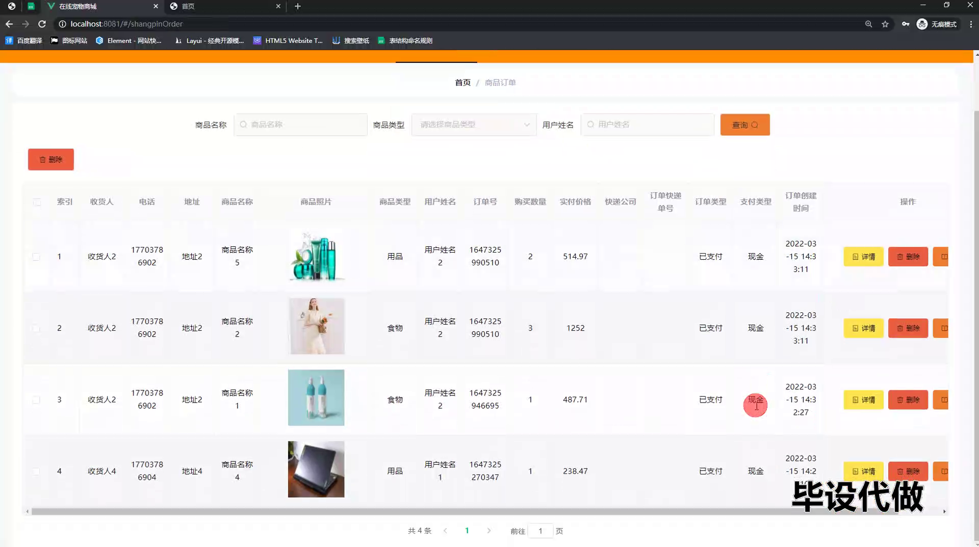This screenshot has height=547, width=979.
Task: Check the checkbox for row 2 order
Action: click(36, 328)
